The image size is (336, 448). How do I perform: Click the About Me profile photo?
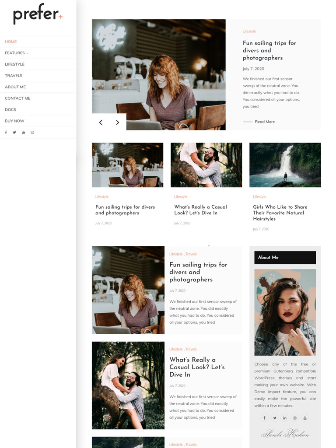point(285,312)
